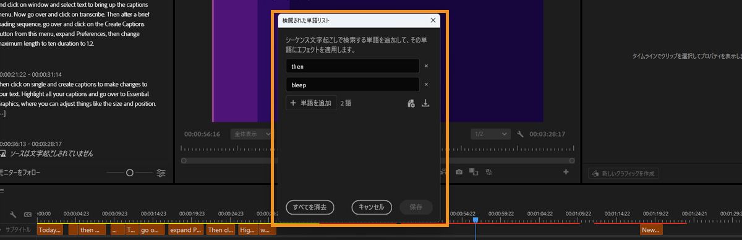Click the 00:00:56:16 program timecode
Viewport: 742px width, 240px height.
[202, 134]
